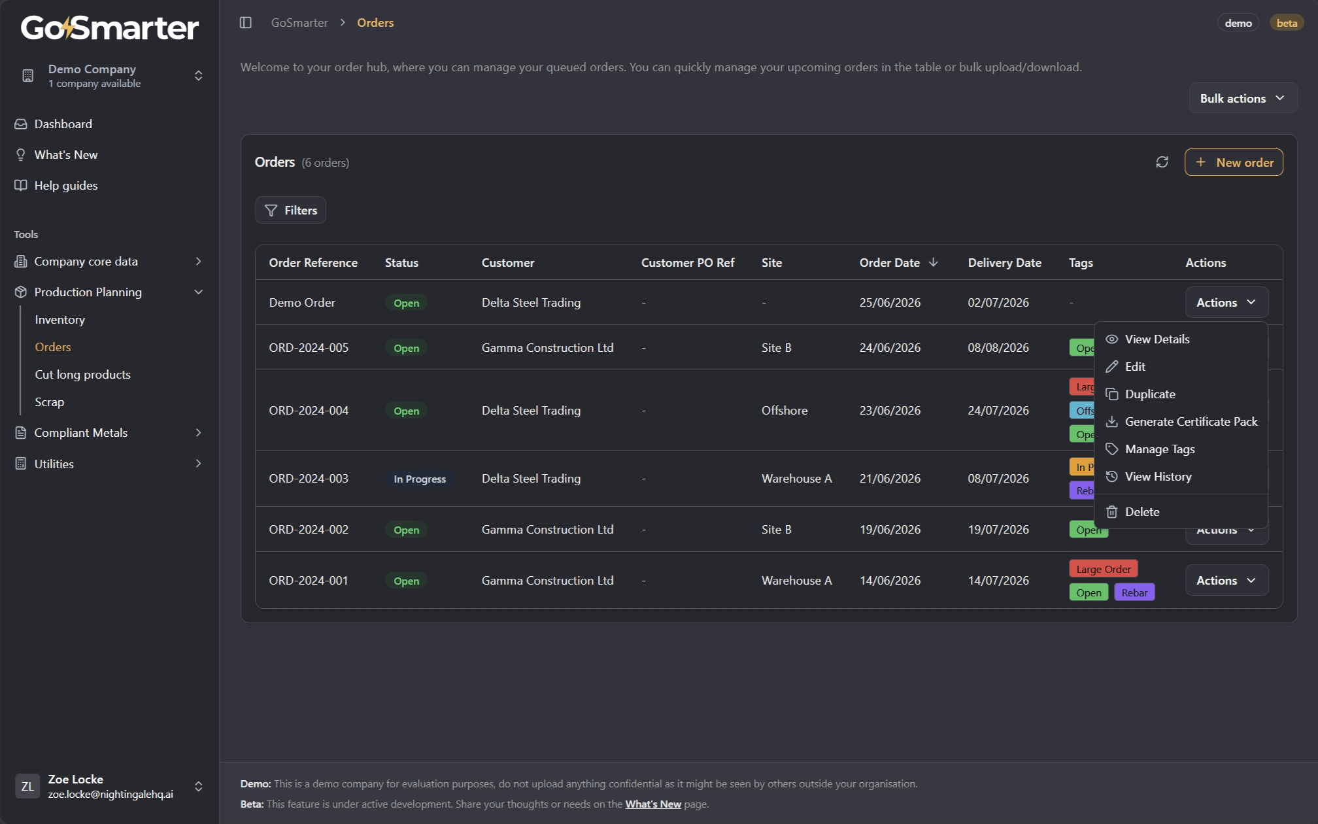Click the certificate pack download icon
This screenshot has height=824, width=1318.
[x=1111, y=422]
